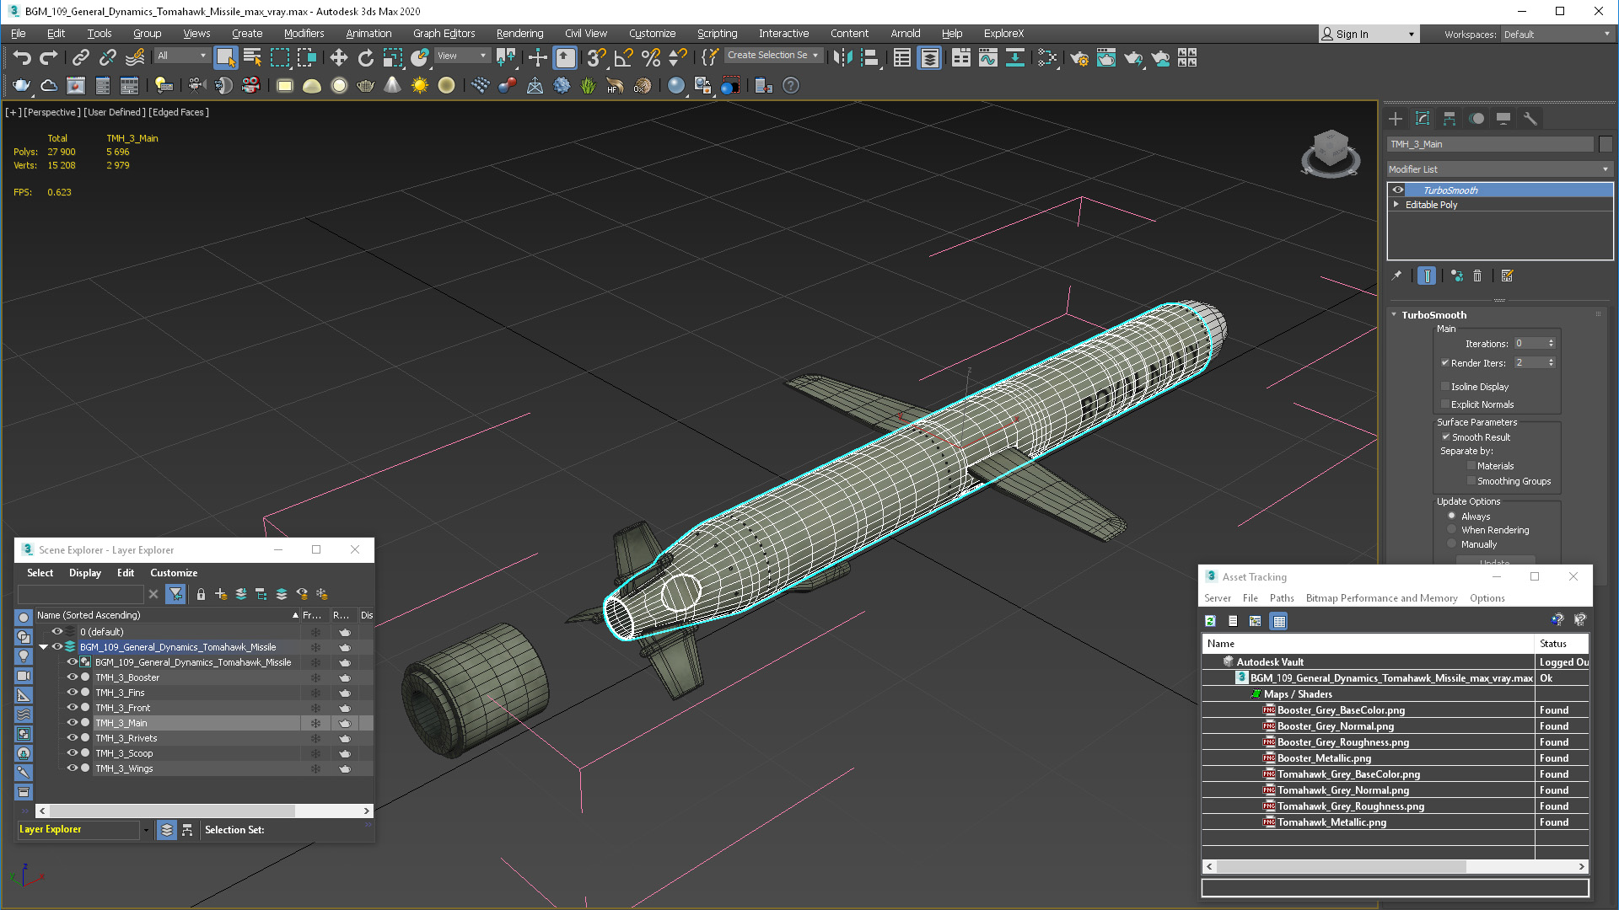Viewport: 1619px width, 910px height.
Task: Open the Graph Editors menu
Action: click(444, 34)
